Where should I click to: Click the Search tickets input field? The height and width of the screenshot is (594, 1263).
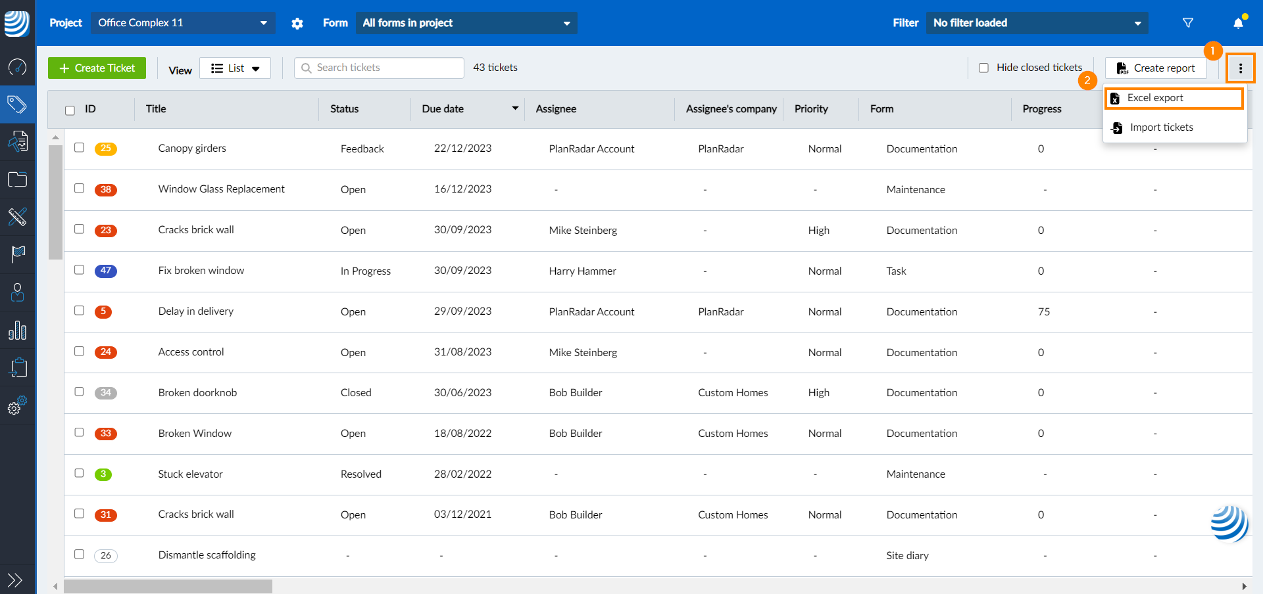[379, 68]
